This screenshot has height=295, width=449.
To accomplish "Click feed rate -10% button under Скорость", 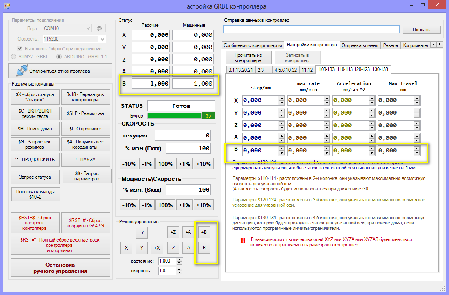I will pos(129,164).
